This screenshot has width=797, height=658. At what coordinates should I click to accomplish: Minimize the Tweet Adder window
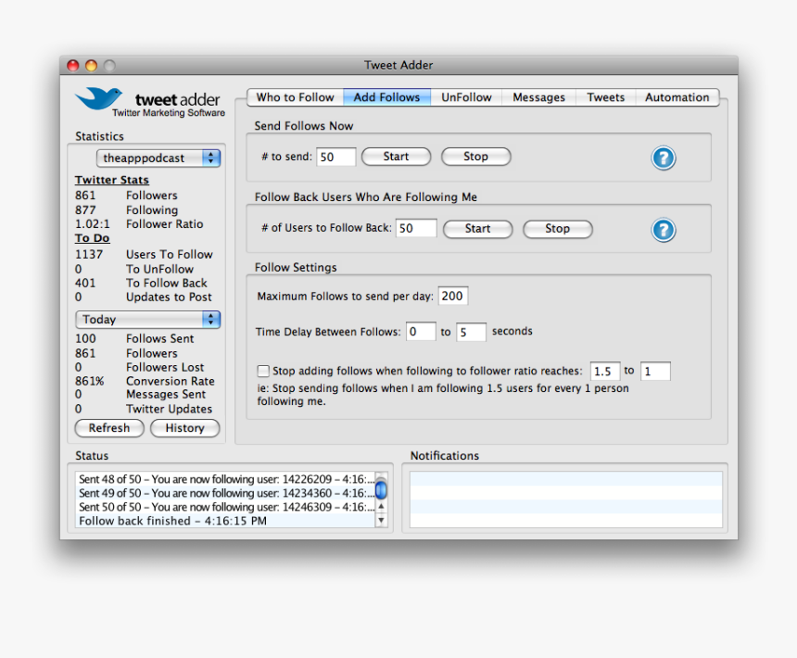pyautogui.click(x=92, y=66)
